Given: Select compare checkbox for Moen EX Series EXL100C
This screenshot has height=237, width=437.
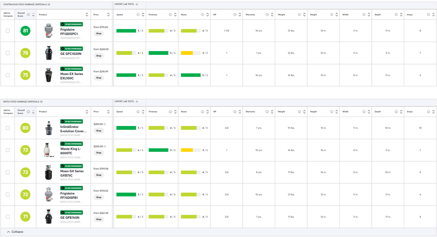Looking at the screenshot, I should (8, 75).
